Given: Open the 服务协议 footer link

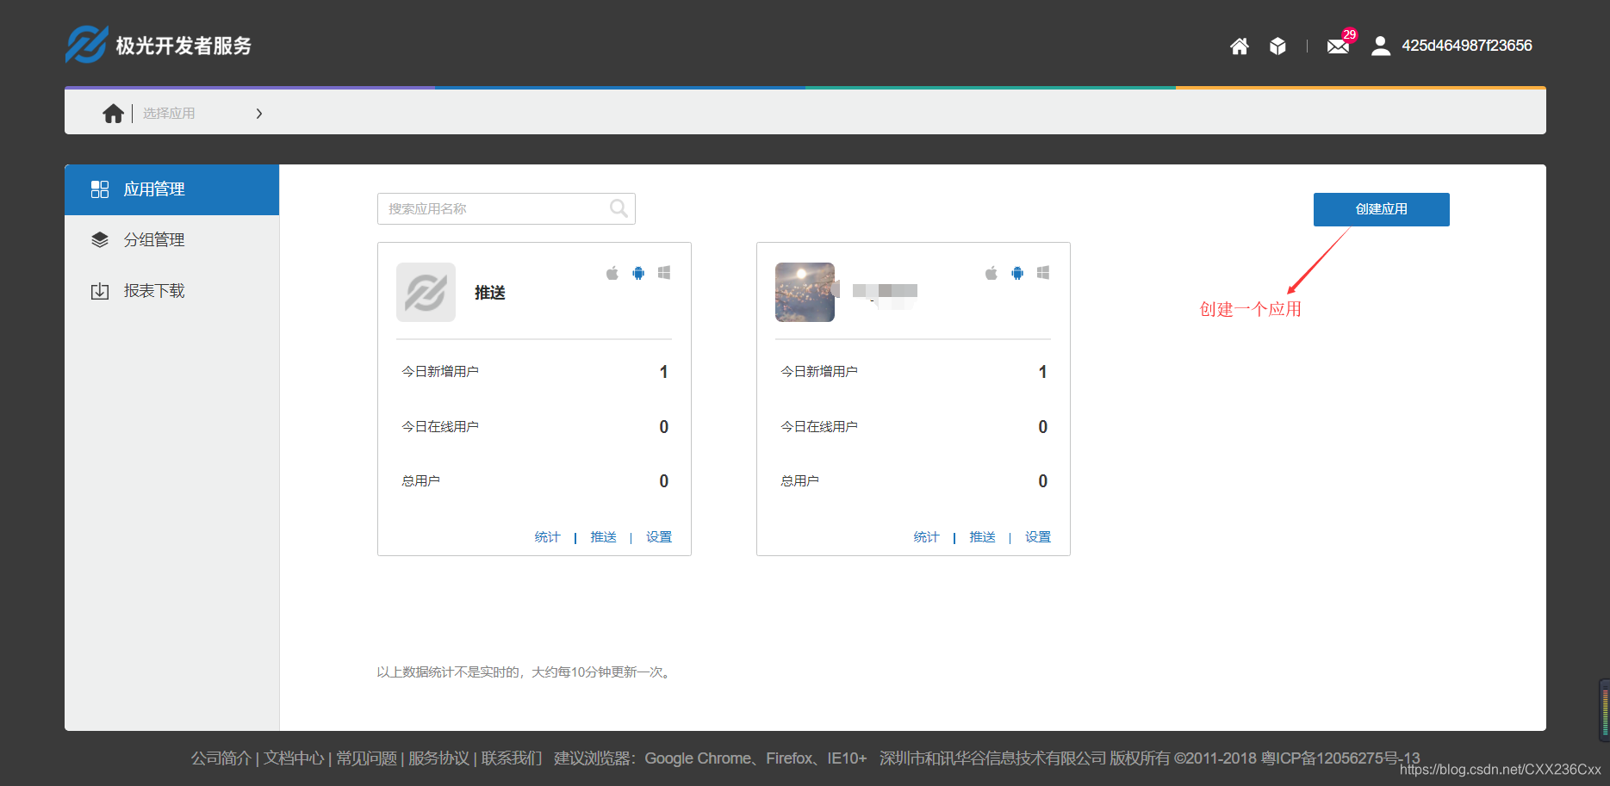Looking at the screenshot, I should coord(438,758).
